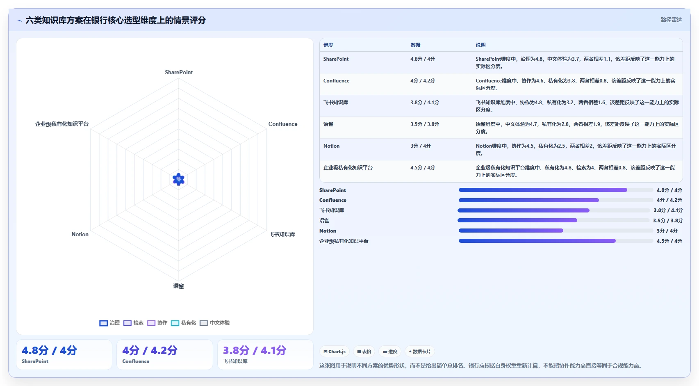This screenshot has width=699, height=386.
Task: Click the 数据卡片 tag chip
Action: [420, 352]
